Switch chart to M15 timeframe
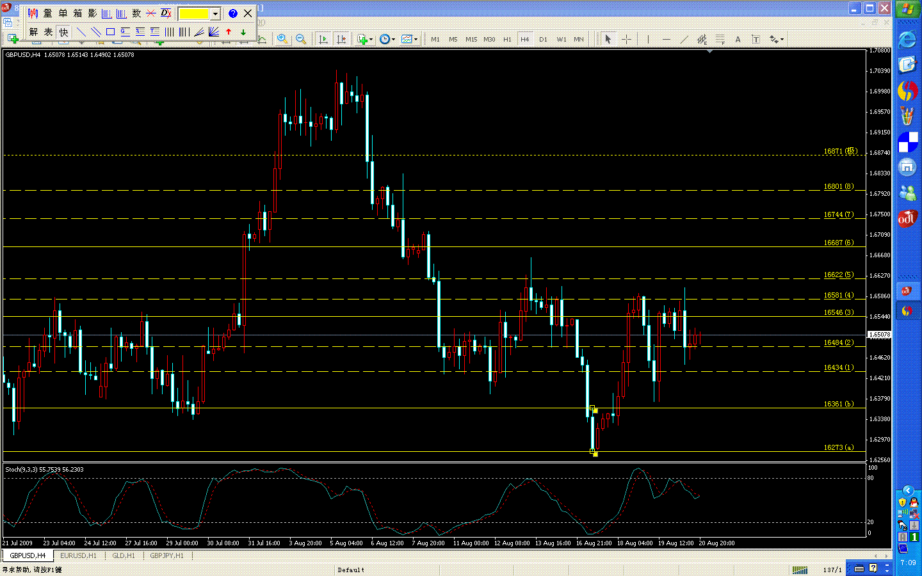 pyautogui.click(x=471, y=39)
